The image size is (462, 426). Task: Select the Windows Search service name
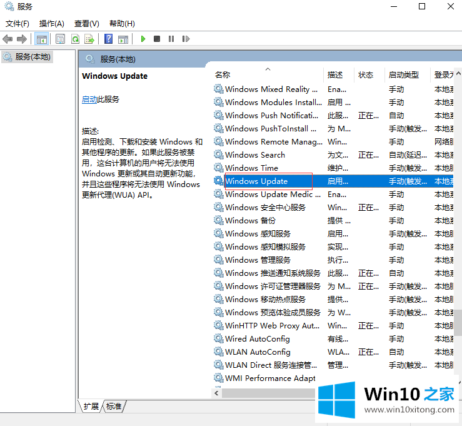255,155
